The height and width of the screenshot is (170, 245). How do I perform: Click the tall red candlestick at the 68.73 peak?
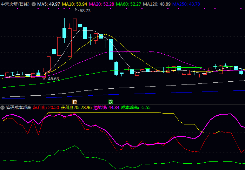click(x=75, y=25)
